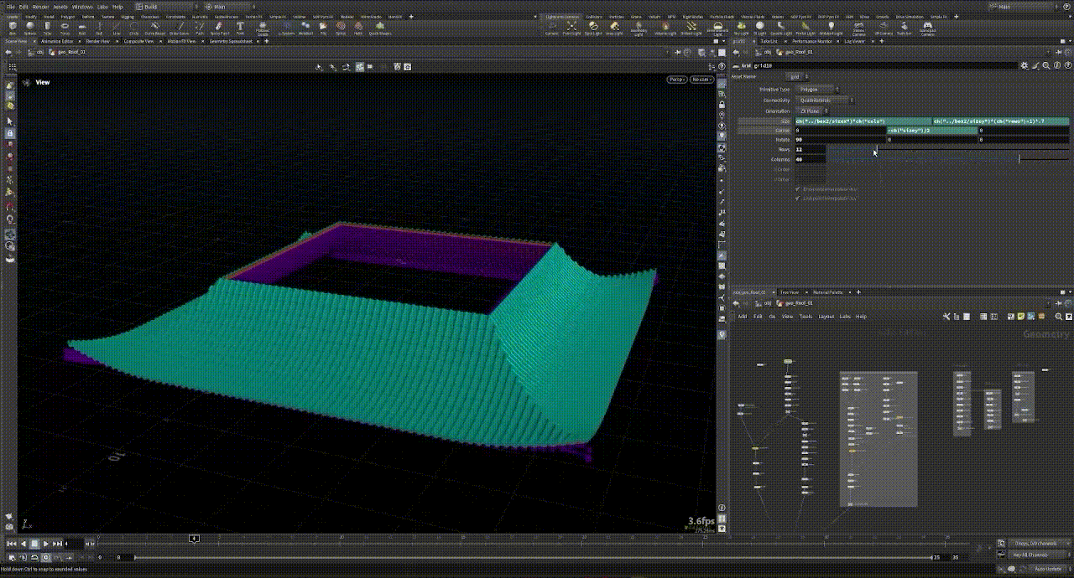The width and height of the screenshot is (1074, 578).
Task: Select the Sphere shelf tool
Action: [29, 27]
